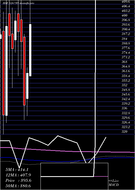Click the small white candle near 358.4

(x=27, y=86)
